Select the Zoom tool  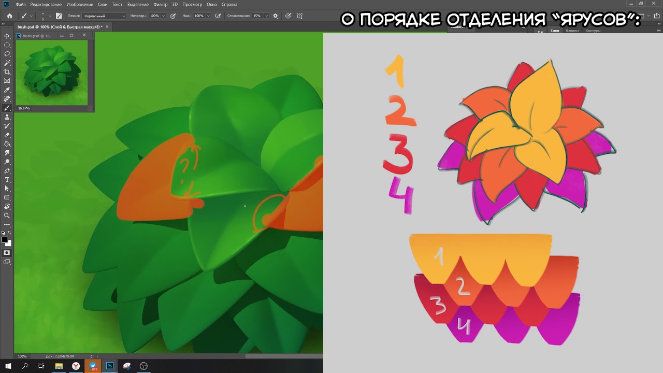7,216
